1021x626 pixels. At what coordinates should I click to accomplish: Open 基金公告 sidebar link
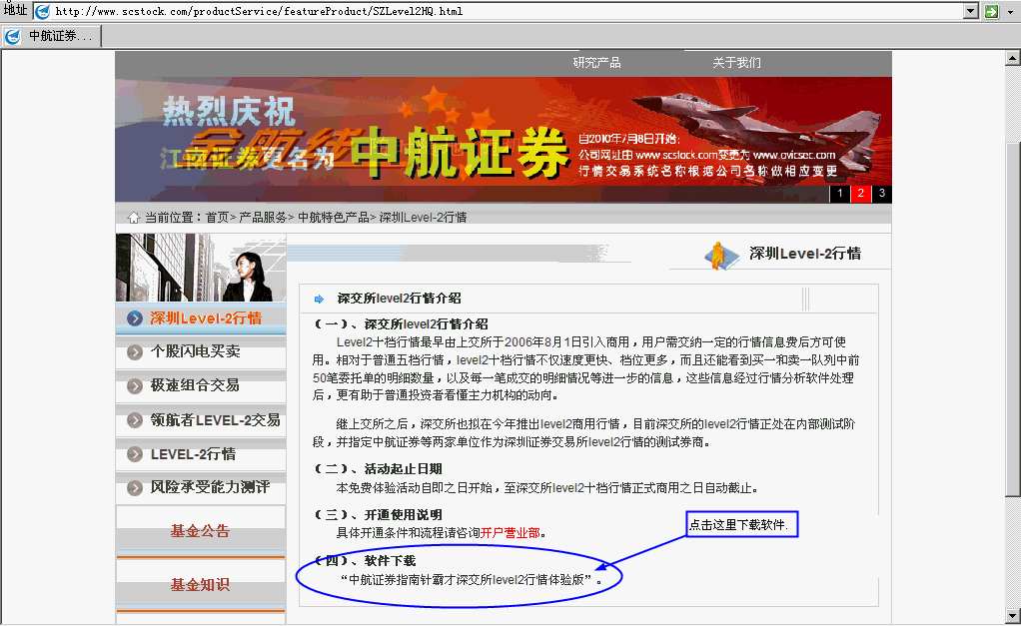click(200, 531)
